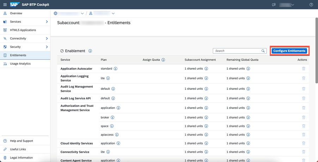The width and height of the screenshot is (318, 162).
Task: Expand the subaccount breadcrumb dropdown
Action: click(113, 13)
